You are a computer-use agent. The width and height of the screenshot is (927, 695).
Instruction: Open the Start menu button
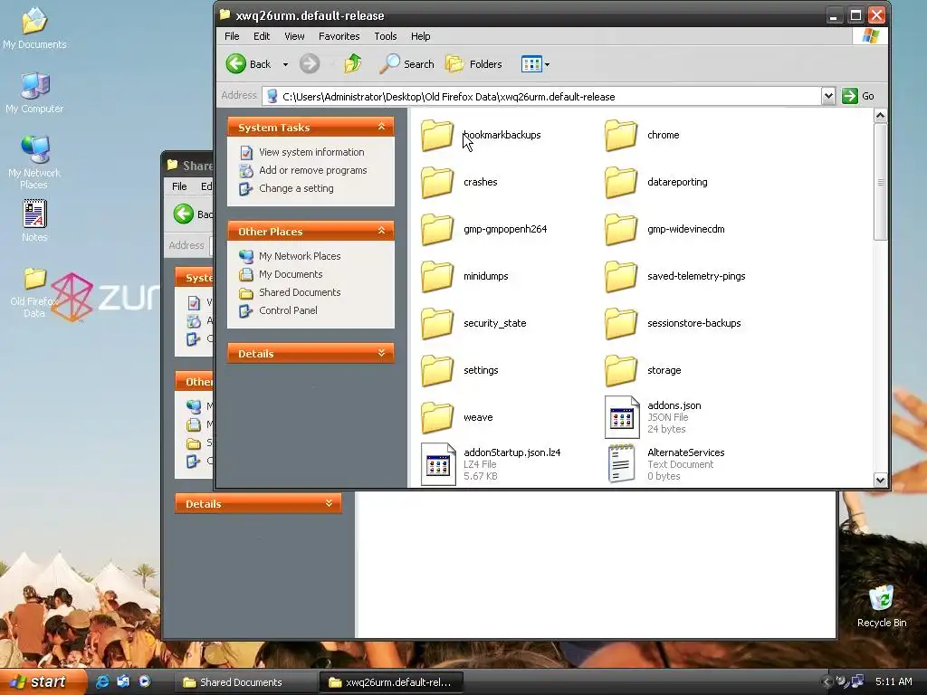[x=43, y=681]
